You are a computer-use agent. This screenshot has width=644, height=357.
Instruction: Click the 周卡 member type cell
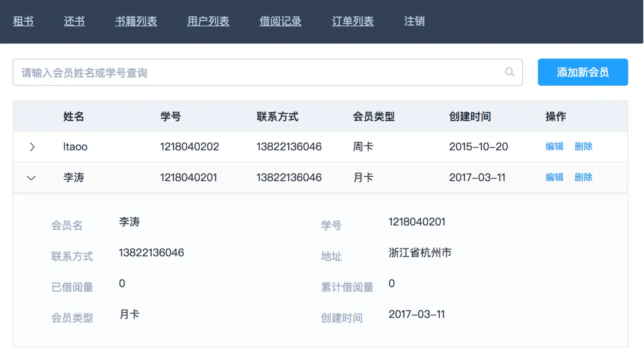[363, 147]
